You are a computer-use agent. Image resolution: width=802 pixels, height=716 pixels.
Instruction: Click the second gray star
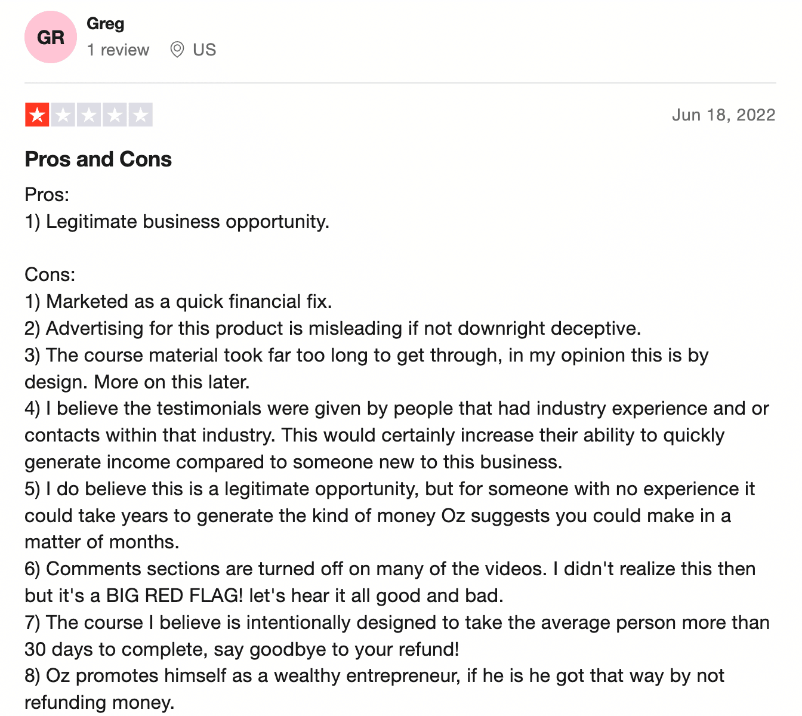(63, 115)
